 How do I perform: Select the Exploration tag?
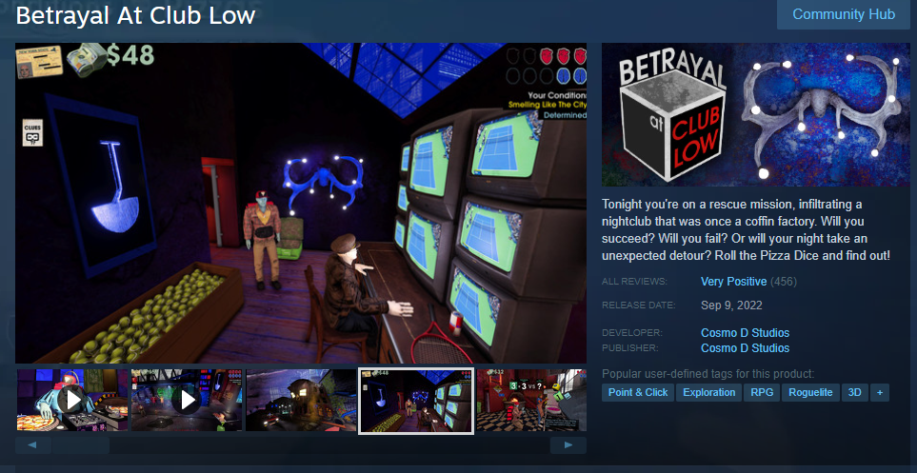(708, 392)
